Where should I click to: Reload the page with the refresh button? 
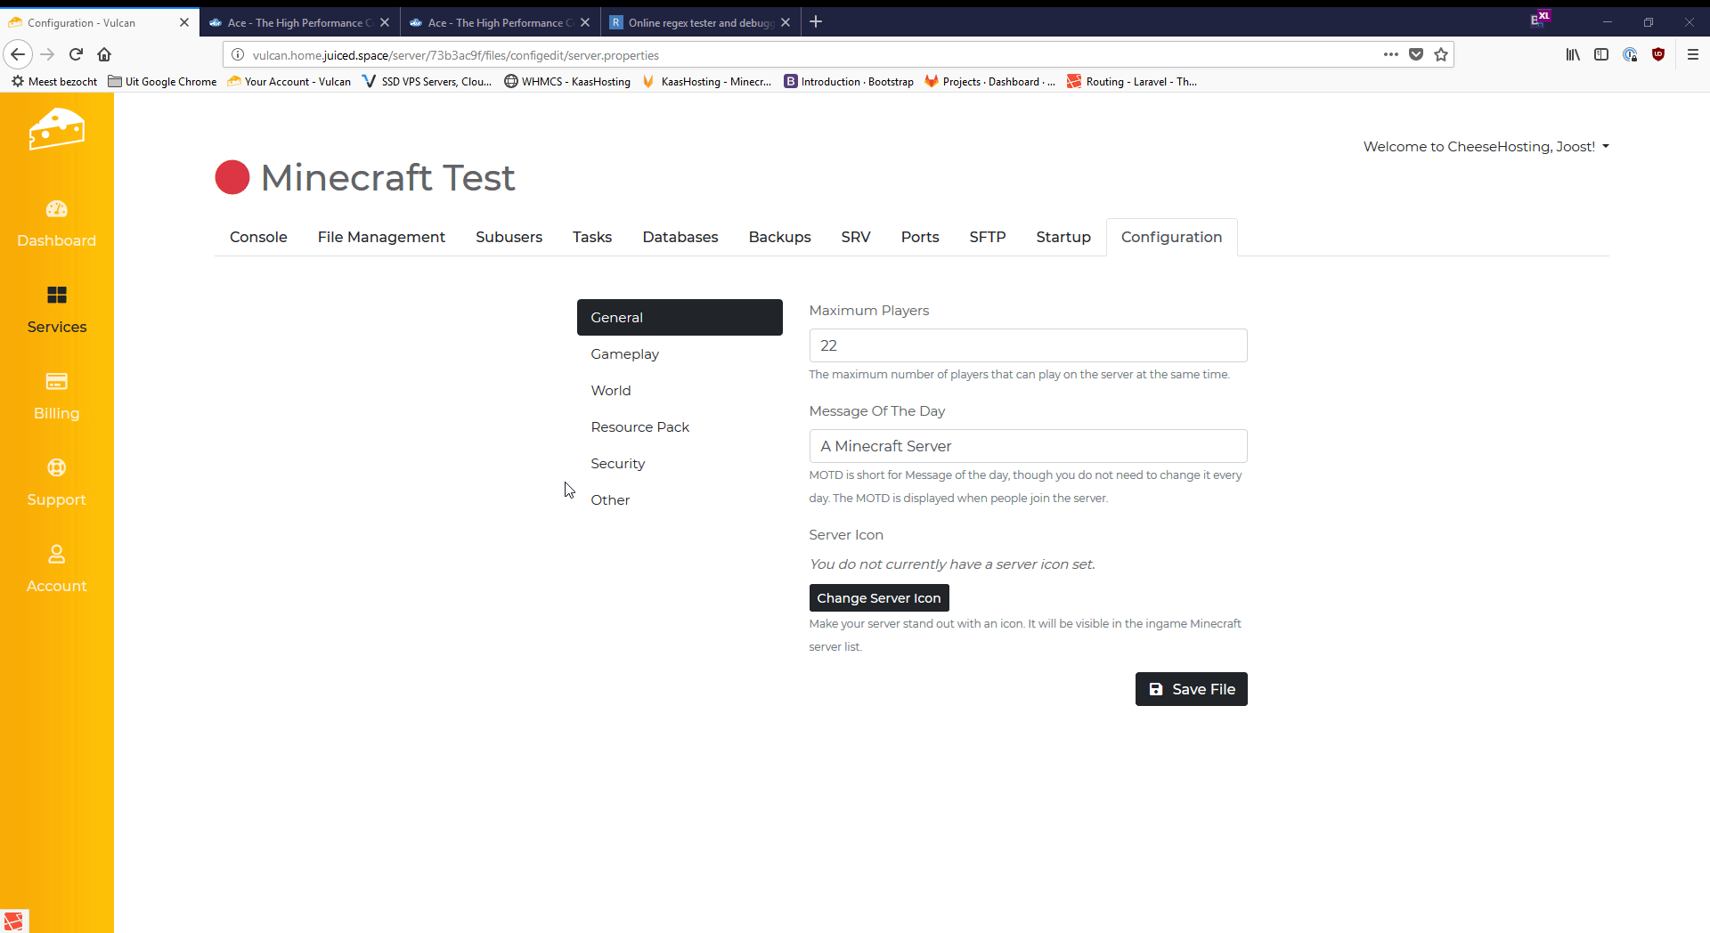click(x=76, y=54)
